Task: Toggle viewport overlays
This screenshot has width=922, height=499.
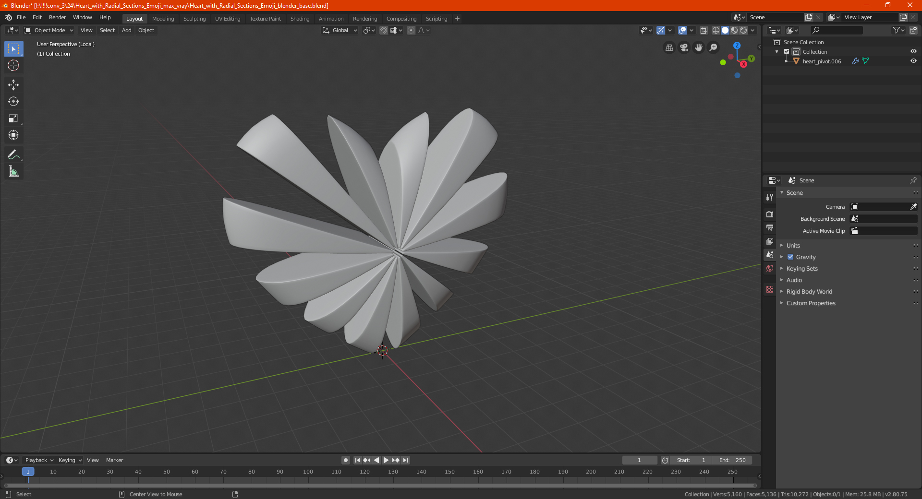Action: tap(682, 30)
